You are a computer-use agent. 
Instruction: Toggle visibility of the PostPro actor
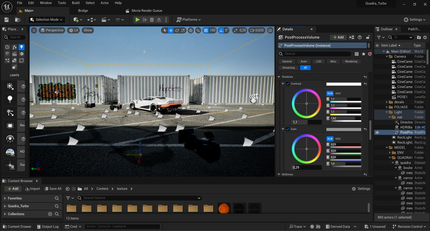[377, 132]
